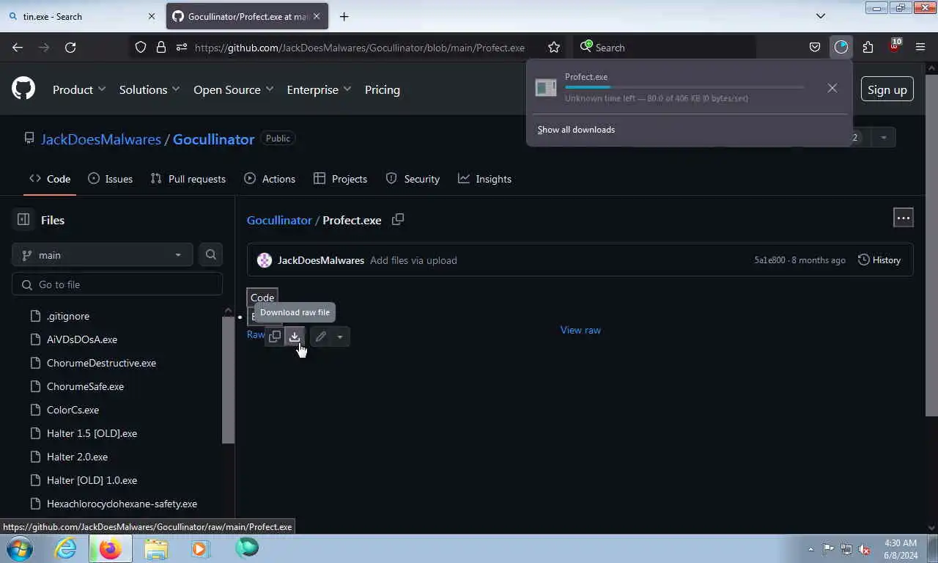Click the site padlock icon
The height and width of the screenshot is (563, 938).
[160, 47]
